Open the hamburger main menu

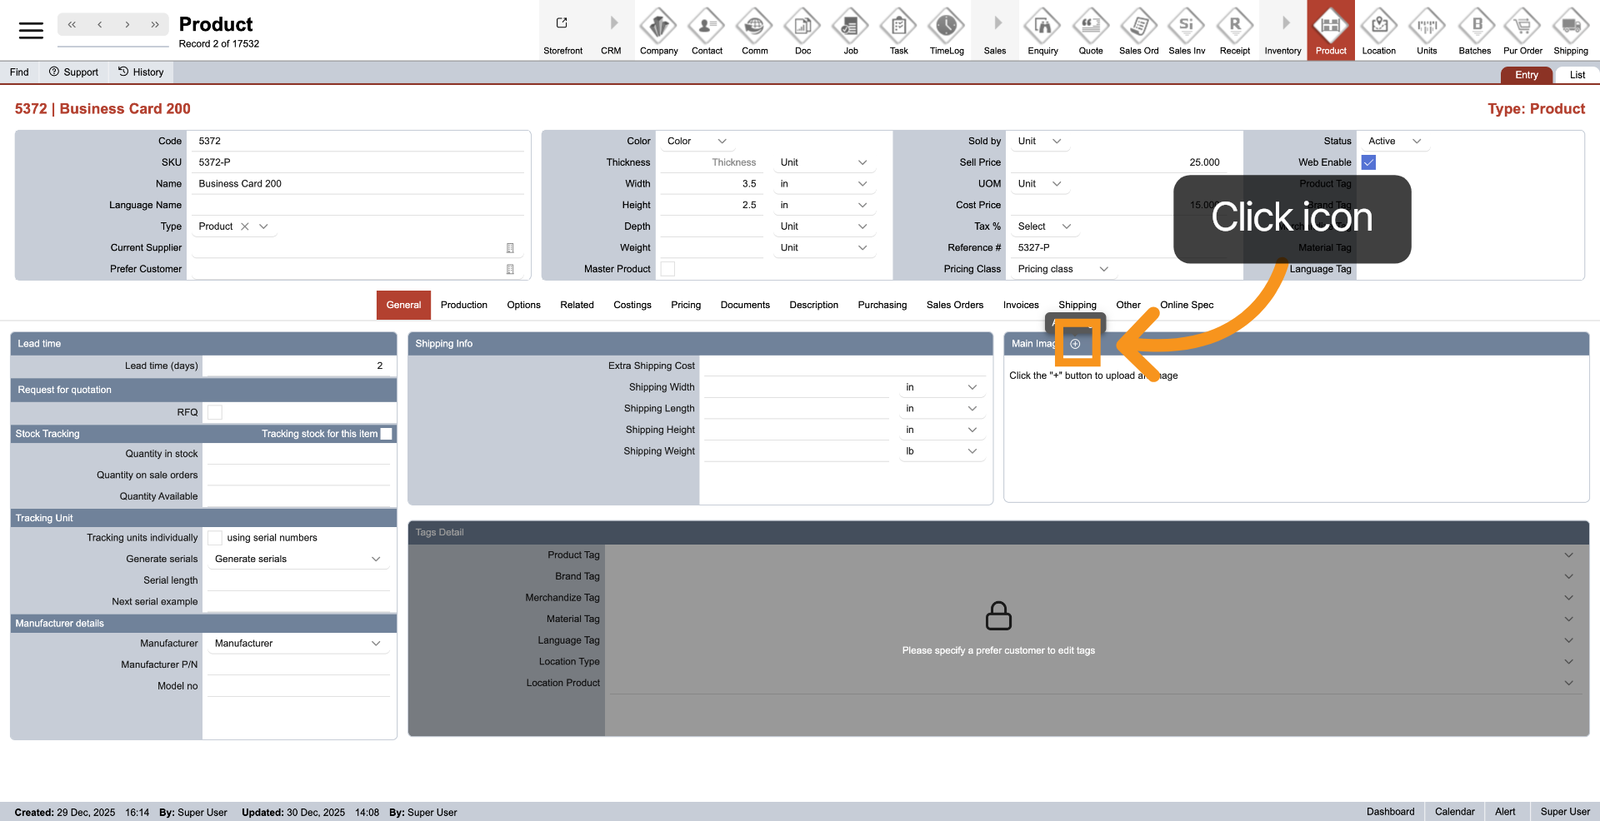(31, 31)
